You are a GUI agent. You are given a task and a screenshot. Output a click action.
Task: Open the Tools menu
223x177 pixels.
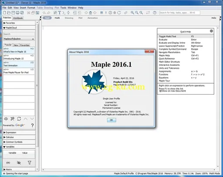pos(63,8)
